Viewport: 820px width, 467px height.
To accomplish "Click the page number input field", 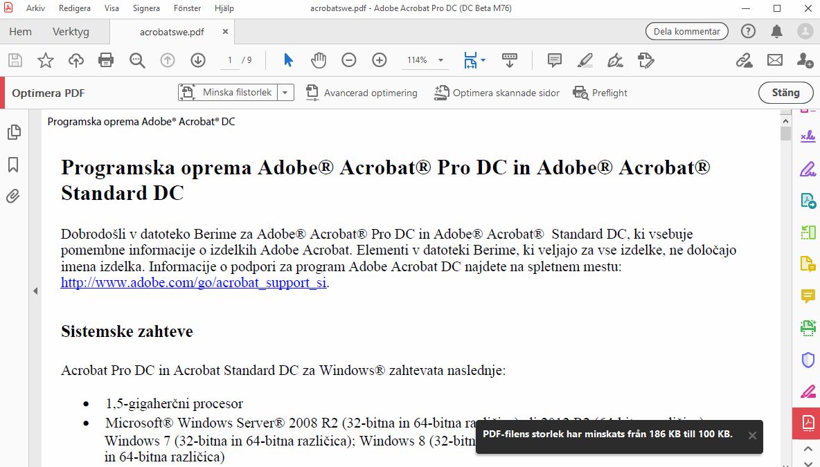I will coord(229,60).
